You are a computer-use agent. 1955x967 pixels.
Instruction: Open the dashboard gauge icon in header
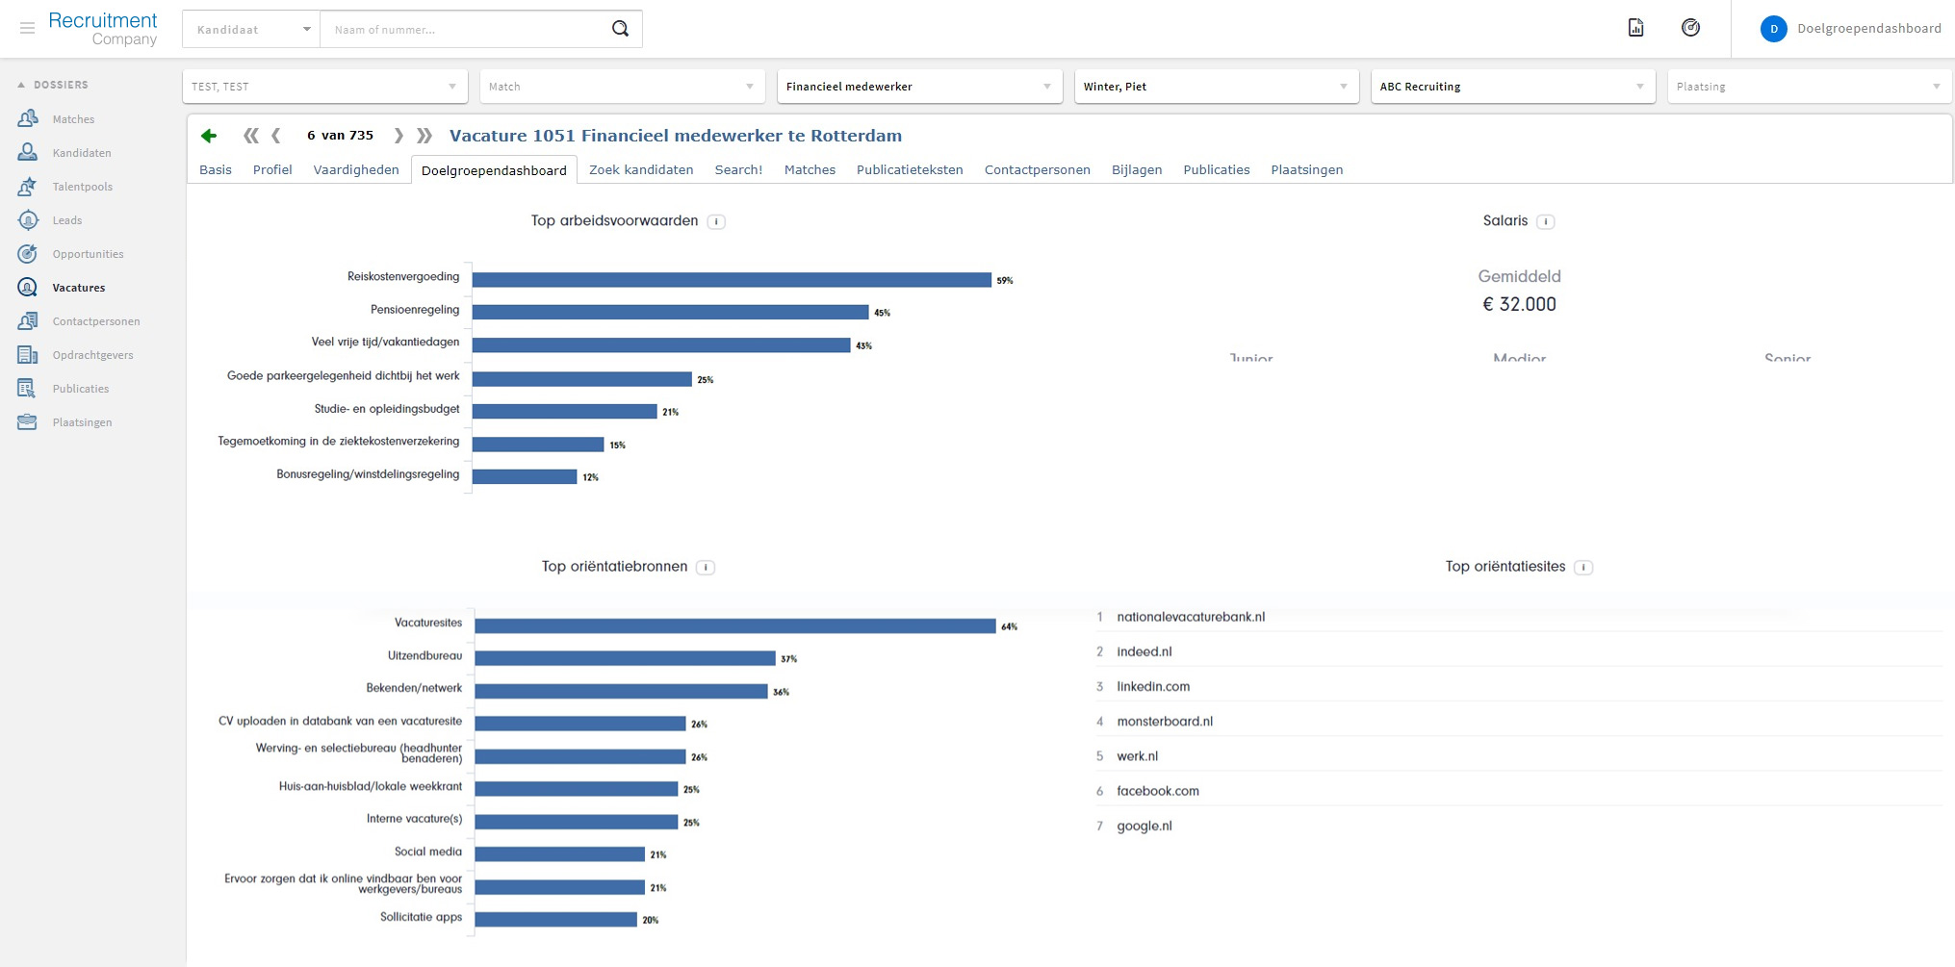tap(1690, 28)
